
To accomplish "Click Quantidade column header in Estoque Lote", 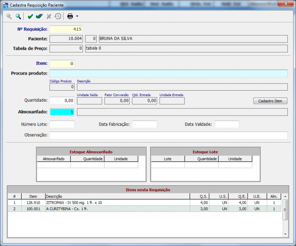I will [x=201, y=159].
